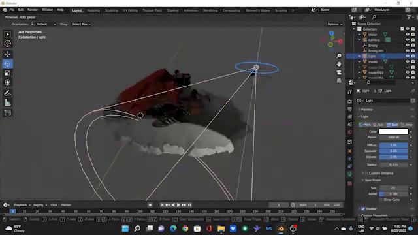Click the timeline Play button

point(178,205)
